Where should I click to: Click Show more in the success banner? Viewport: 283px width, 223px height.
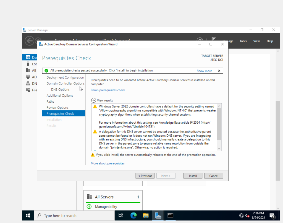pos(204,71)
